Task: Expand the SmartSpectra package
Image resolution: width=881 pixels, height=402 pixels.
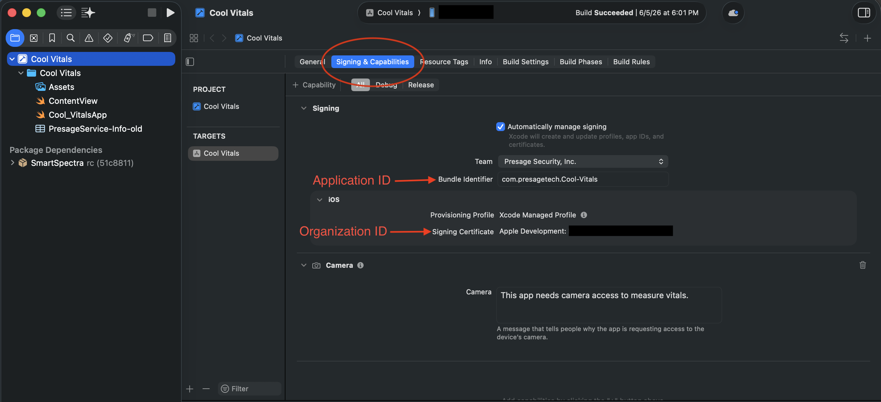Action: tap(12, 163)
